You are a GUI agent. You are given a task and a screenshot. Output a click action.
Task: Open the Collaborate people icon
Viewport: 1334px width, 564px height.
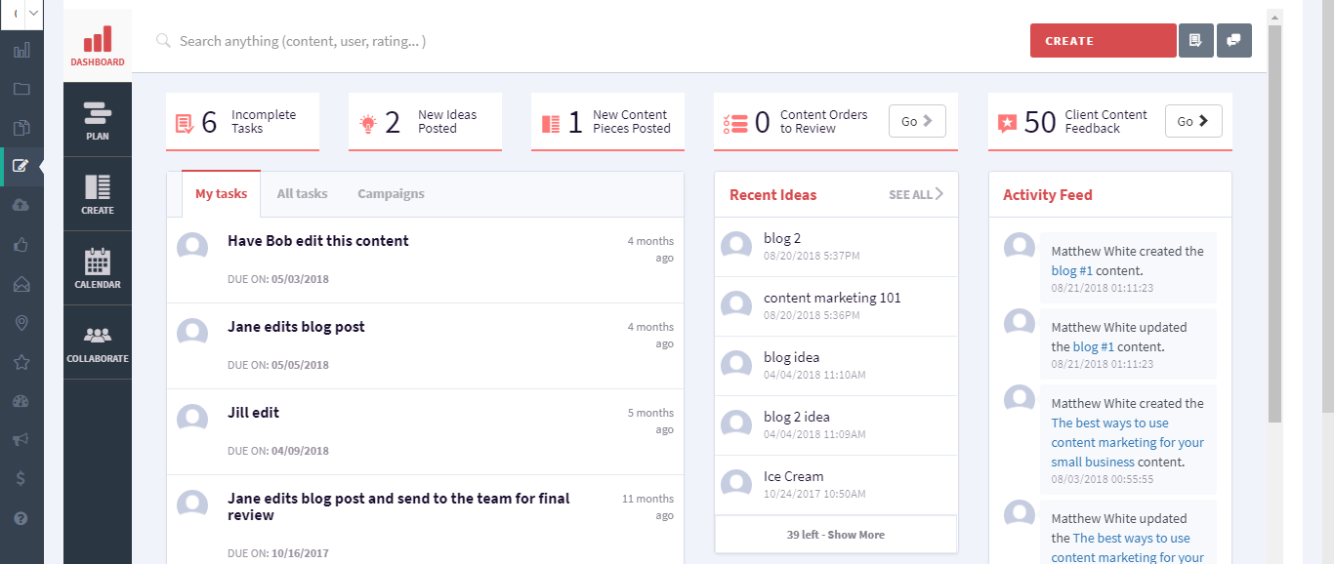[x=98, y=342]
